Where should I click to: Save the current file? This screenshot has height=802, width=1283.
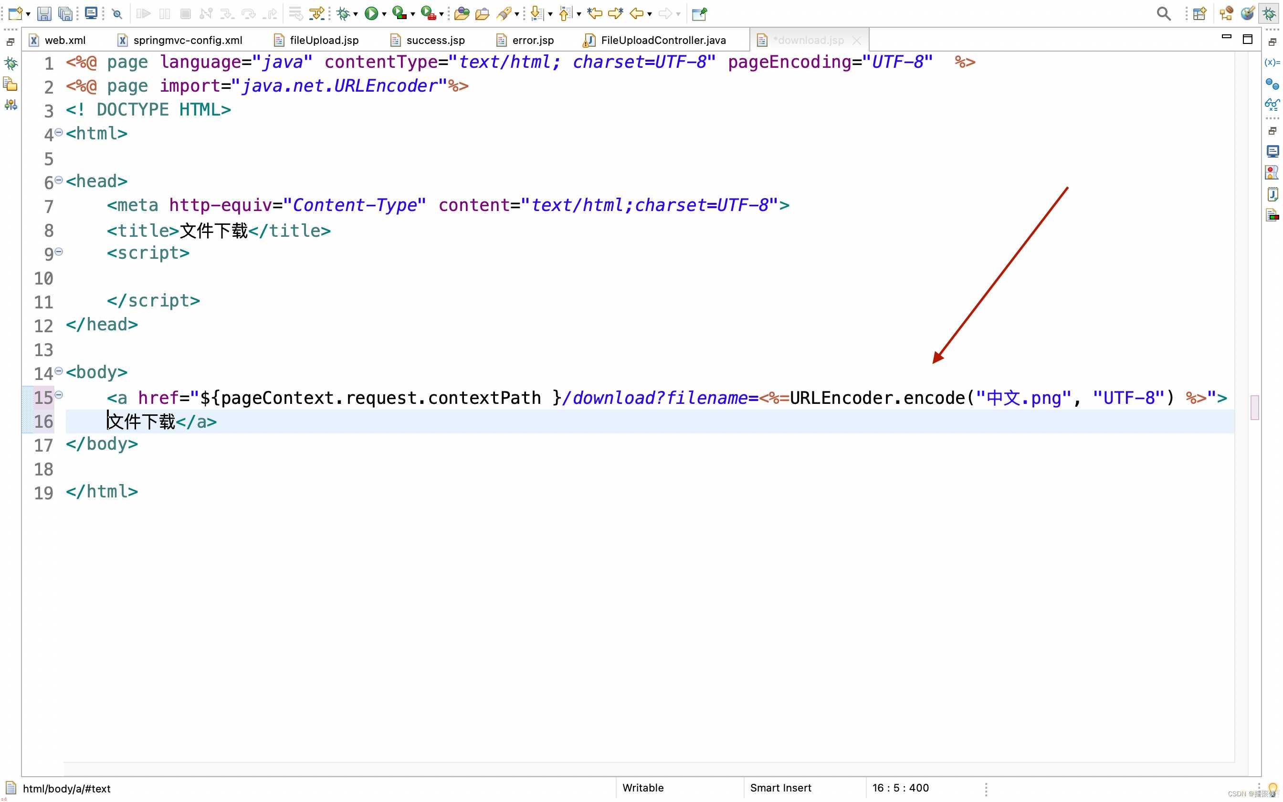[x=44, y=13]
